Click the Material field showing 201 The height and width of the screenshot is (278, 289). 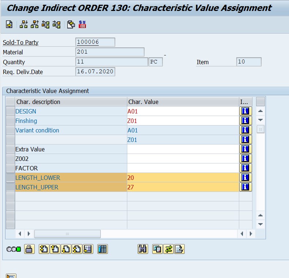tap(110, 52)
